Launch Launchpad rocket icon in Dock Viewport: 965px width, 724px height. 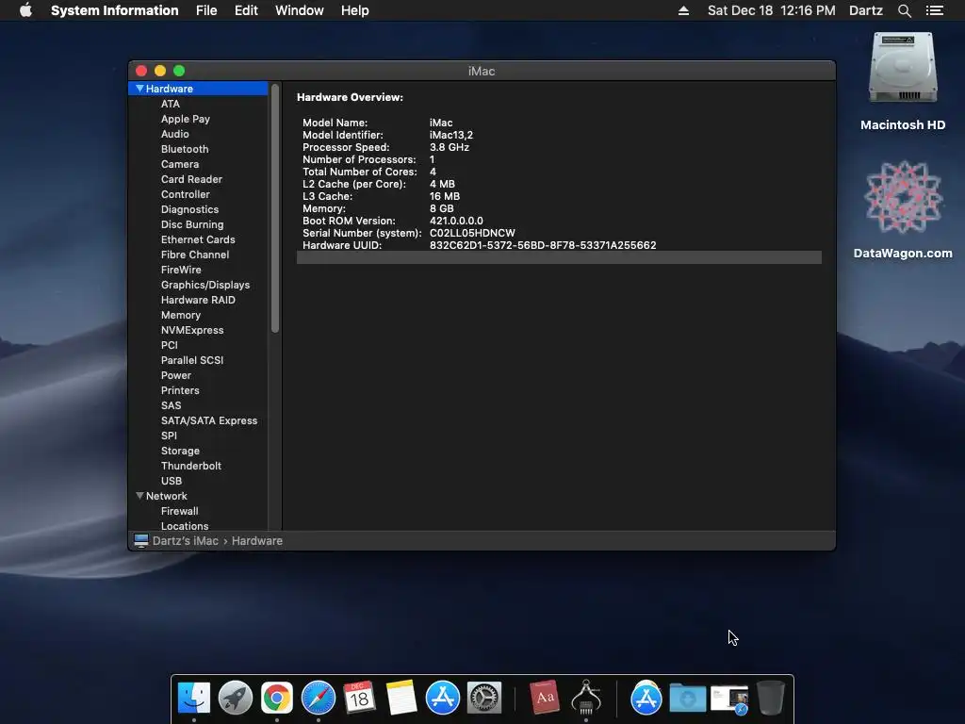click(x=236, y=699)
